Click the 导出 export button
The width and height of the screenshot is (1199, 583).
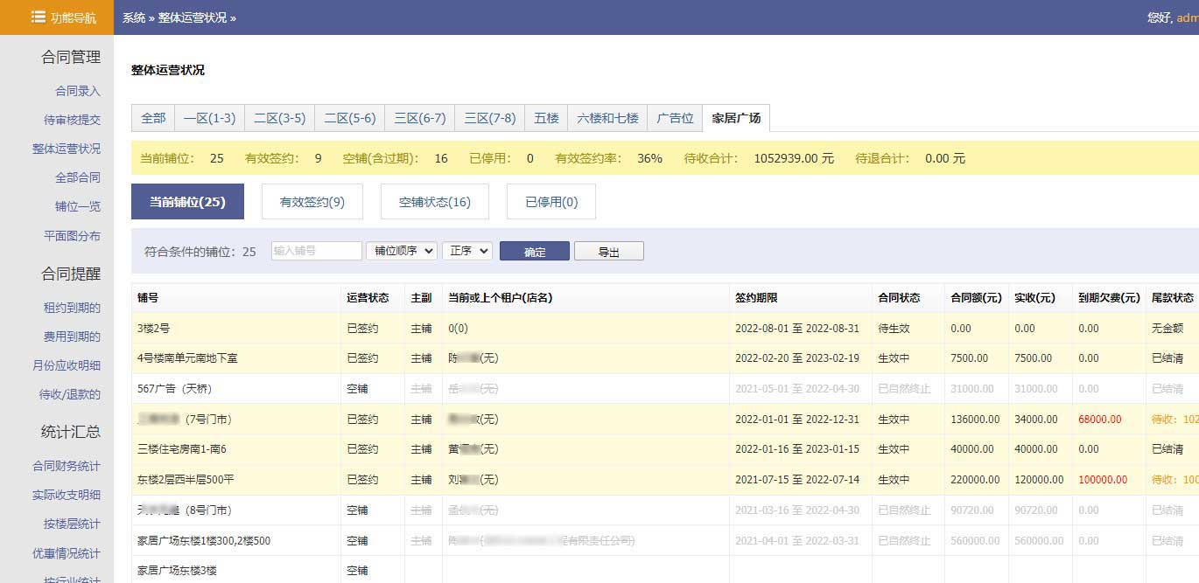(x=609, y=252)
